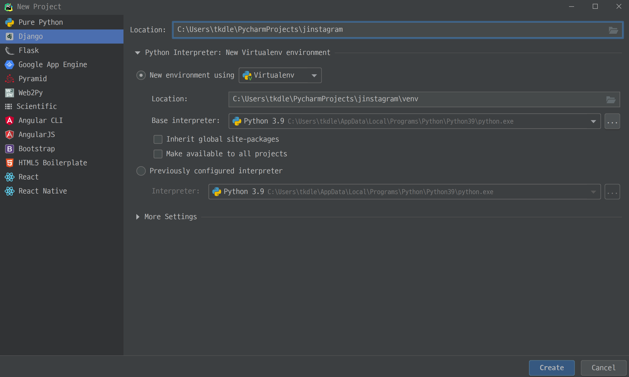Browse folder icon in project Location field

[x=613, y=30]
